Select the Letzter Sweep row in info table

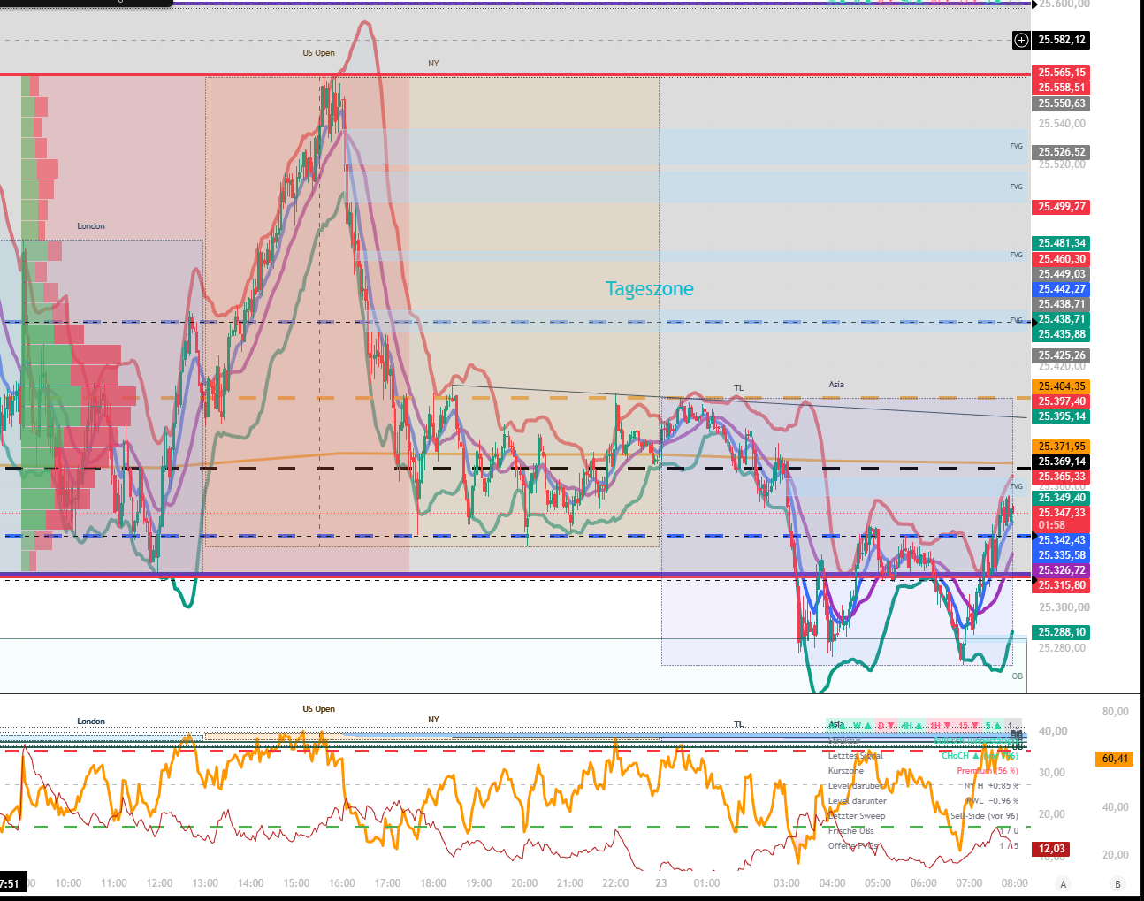(924, 816)
